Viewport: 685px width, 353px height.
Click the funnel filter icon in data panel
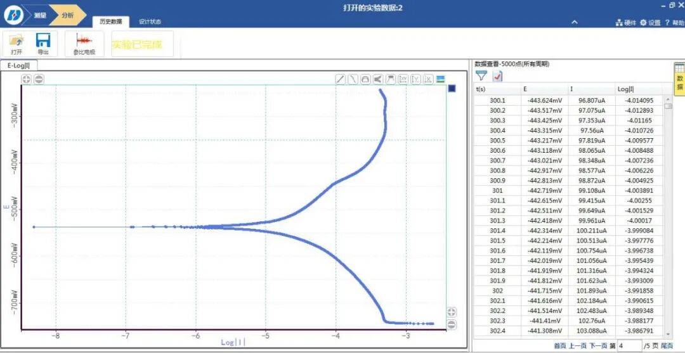coord(481,76)
